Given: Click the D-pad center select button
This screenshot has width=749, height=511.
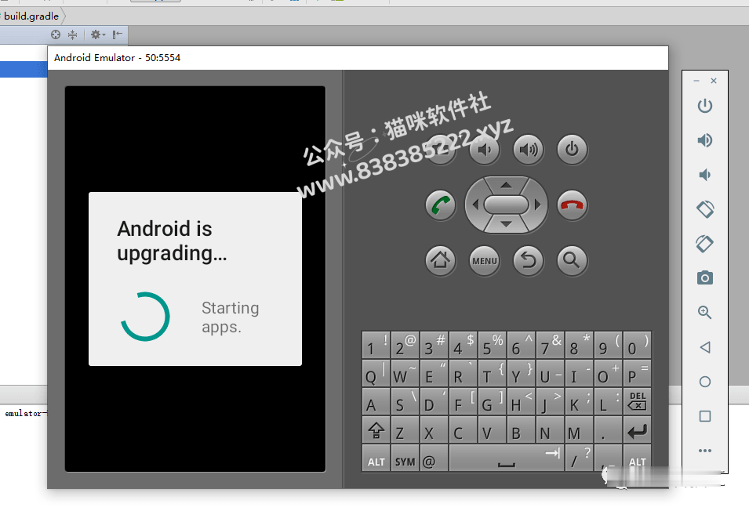Looking at the screenshot, I should (507, 205).
